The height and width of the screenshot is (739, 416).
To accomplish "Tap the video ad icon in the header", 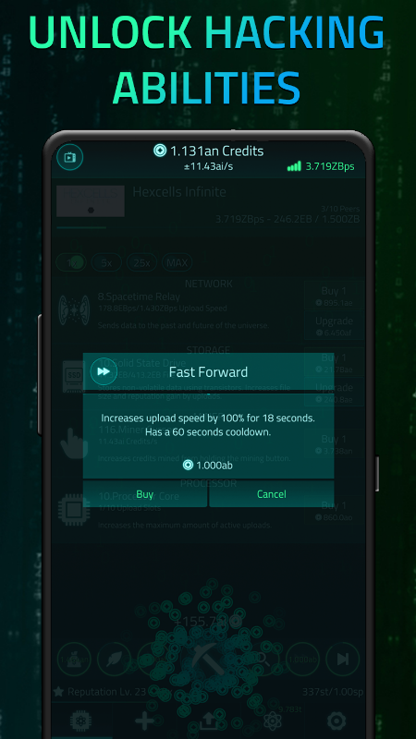I will (70, 157).
